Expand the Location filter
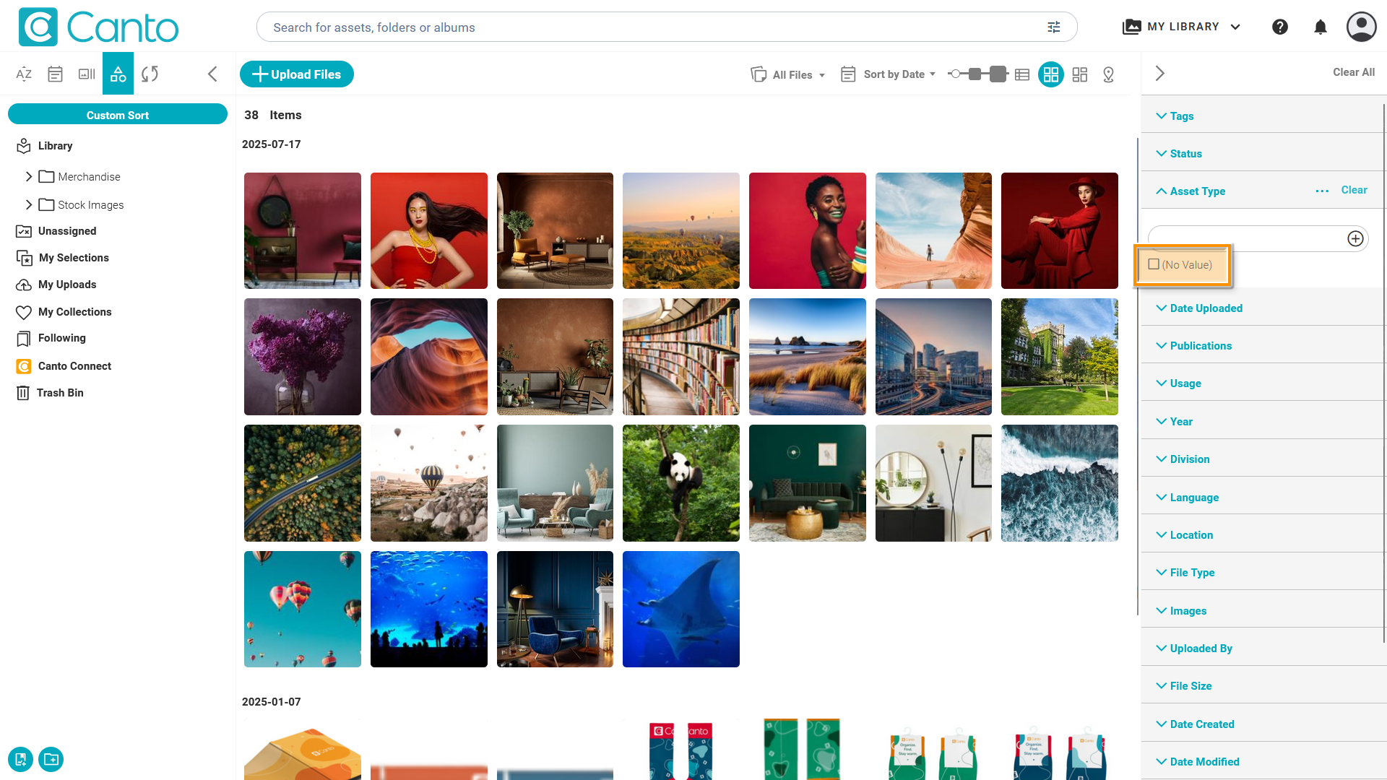The image size is (1387, 780). point(1184,534)
